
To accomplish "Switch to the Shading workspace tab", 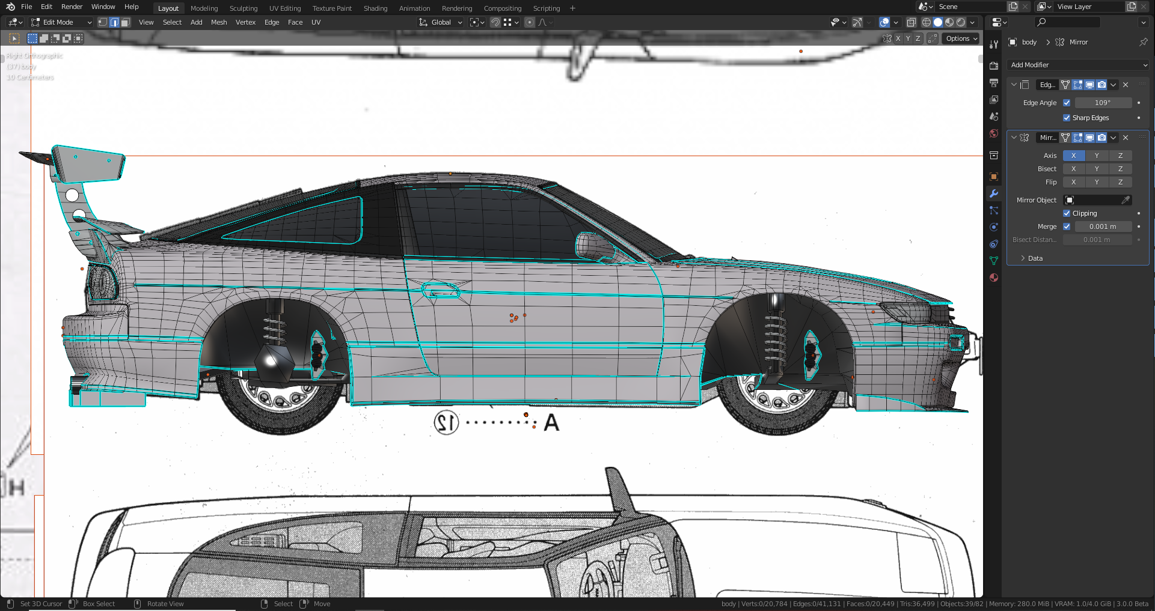I will (x=375, y=8).
